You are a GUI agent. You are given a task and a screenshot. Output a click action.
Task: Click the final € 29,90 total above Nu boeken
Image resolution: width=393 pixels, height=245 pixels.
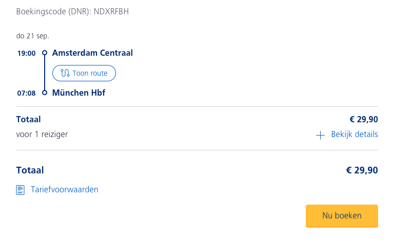[x=362, y=170]
